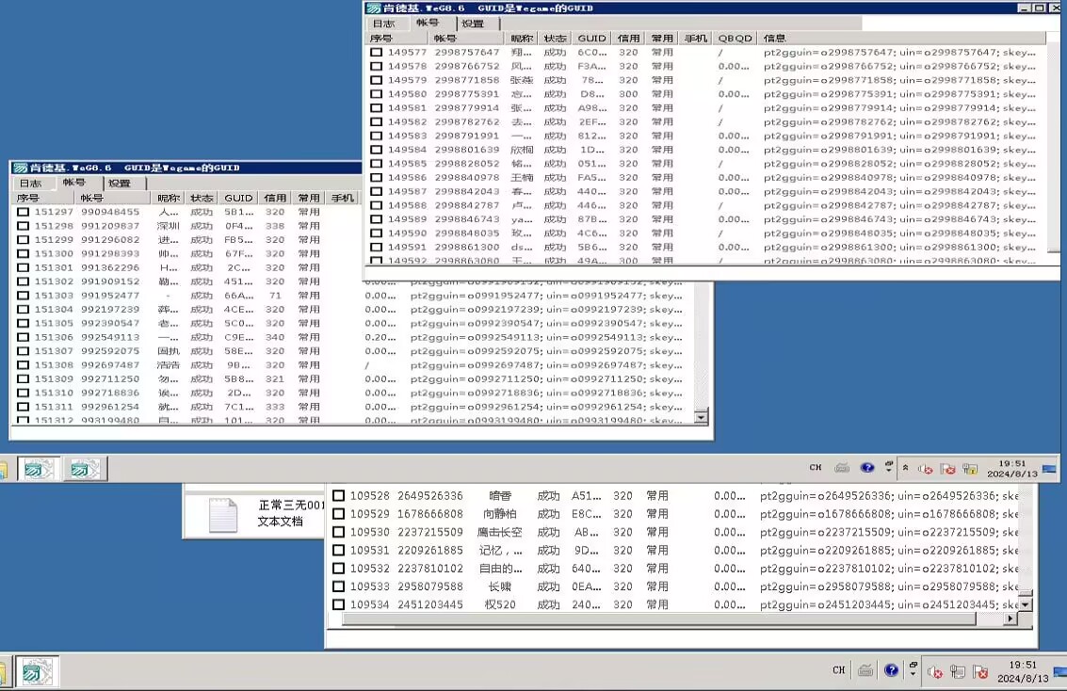Expand hidden tray icons chevron in the nested taskbar
Screen dimensions: 1067x691
coord(905,468)
